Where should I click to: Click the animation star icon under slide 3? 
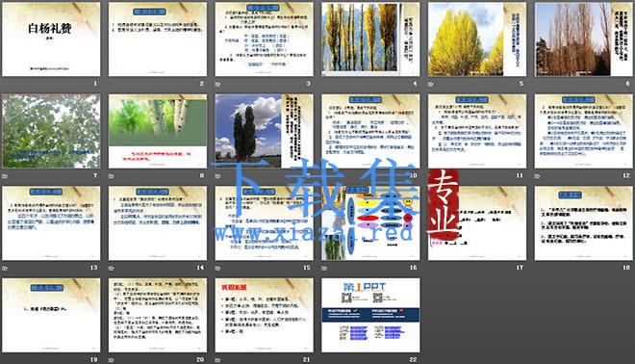point(218,84)
